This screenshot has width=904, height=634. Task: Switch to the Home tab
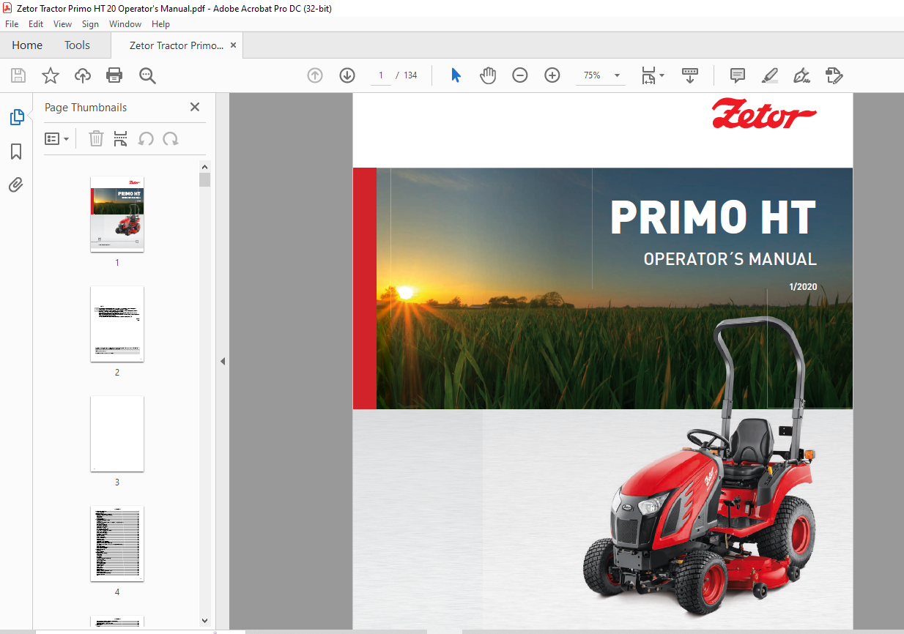(27, 45)
